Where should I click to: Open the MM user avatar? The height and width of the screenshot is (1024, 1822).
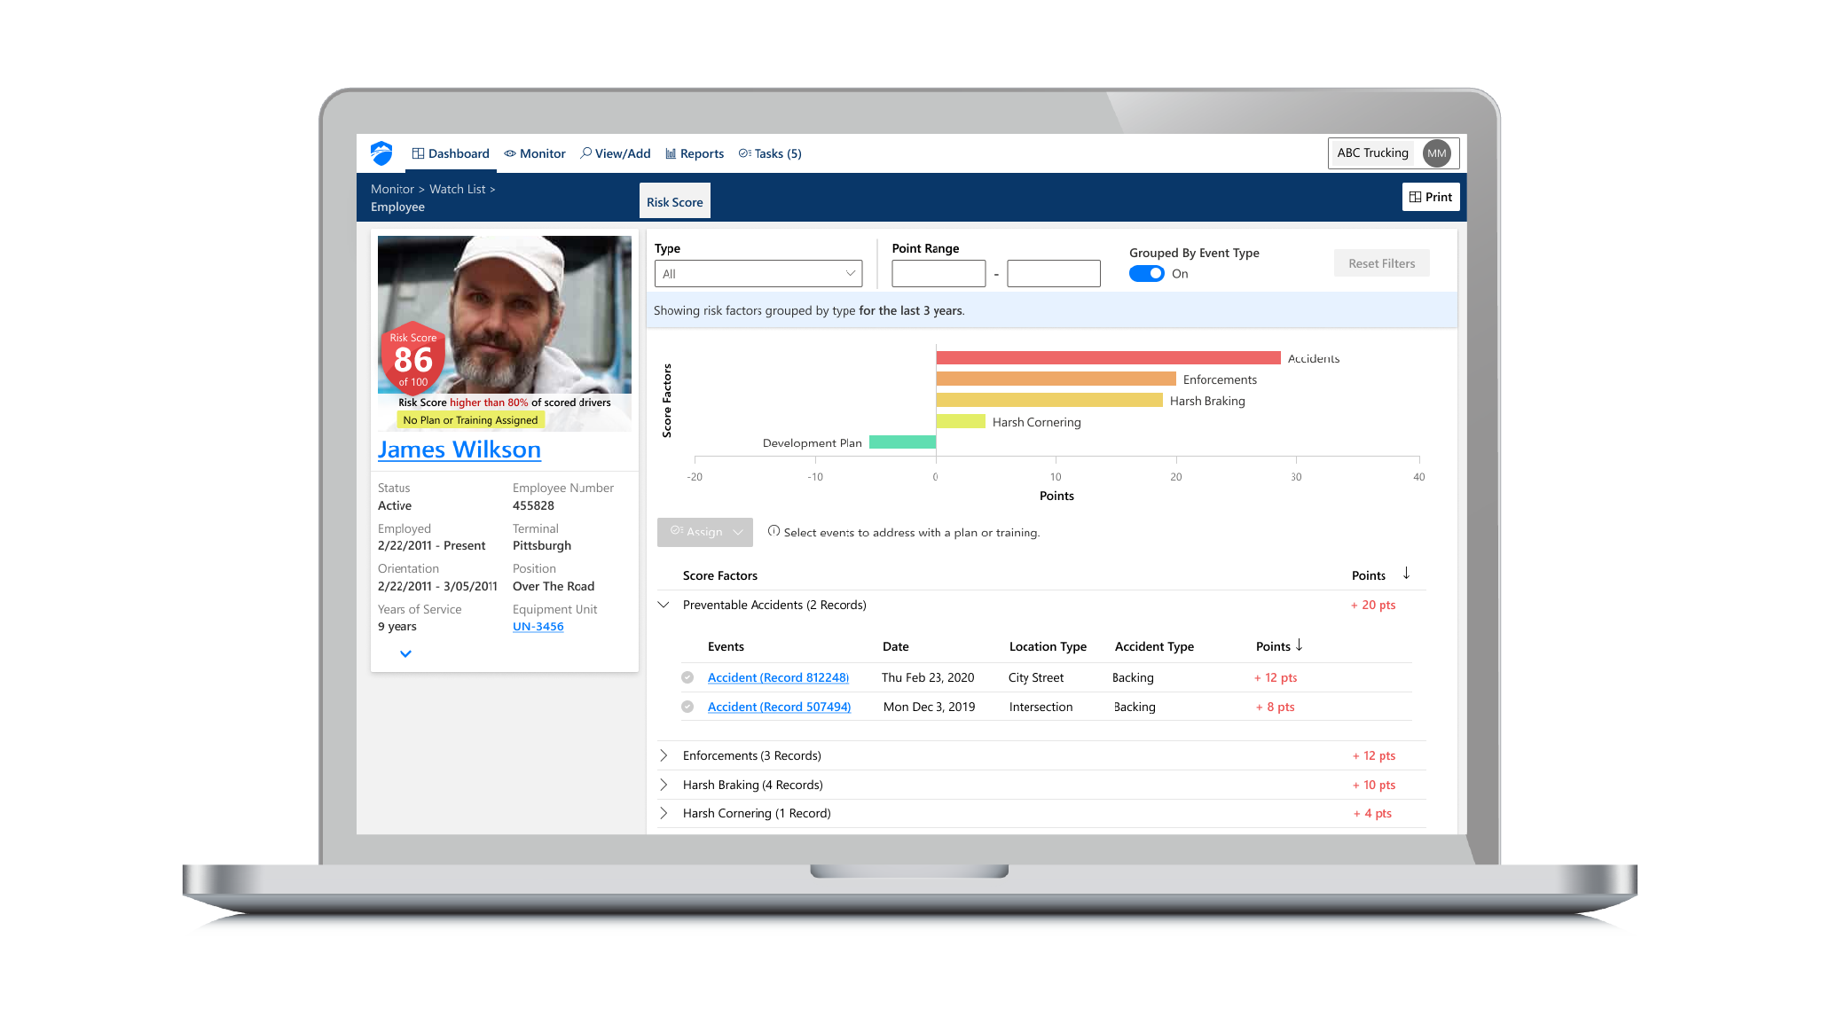pos(1437,152)
